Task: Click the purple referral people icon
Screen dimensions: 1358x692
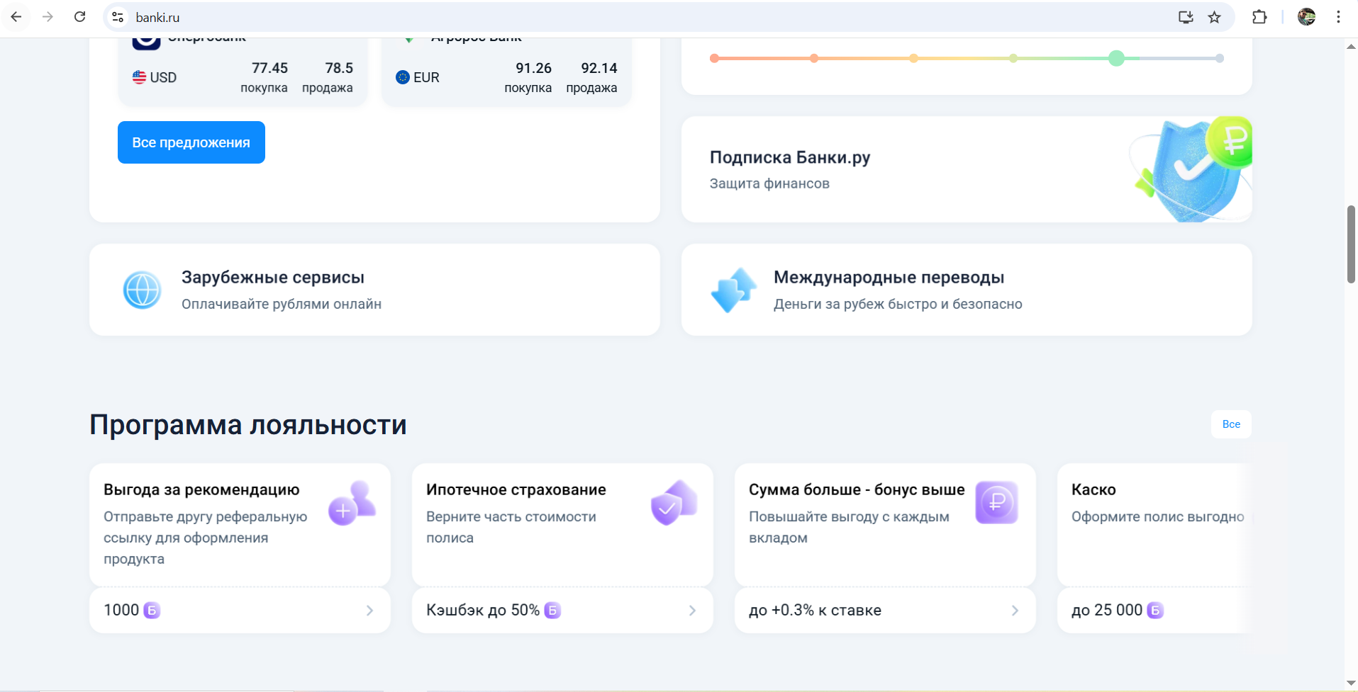Action: click(x=352, y=503)
